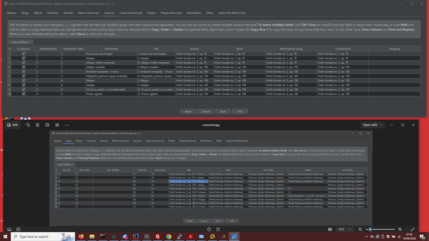Toggle Is Classical checkbox in row 7

pos(24,80)
